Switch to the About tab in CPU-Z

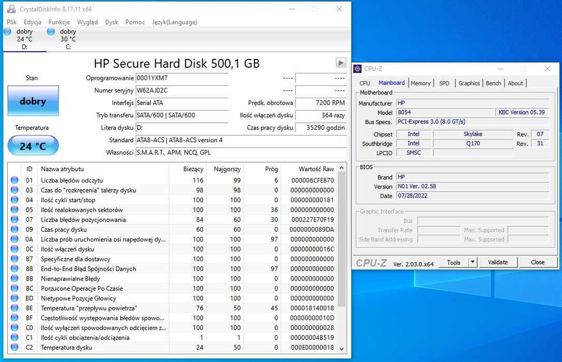(x=515, y=83)
